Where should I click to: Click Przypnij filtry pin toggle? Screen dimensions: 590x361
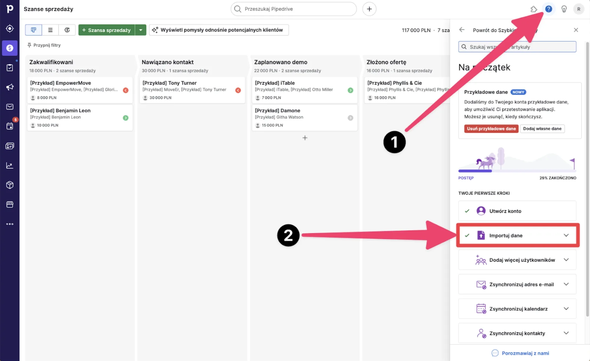pos(44,45)
